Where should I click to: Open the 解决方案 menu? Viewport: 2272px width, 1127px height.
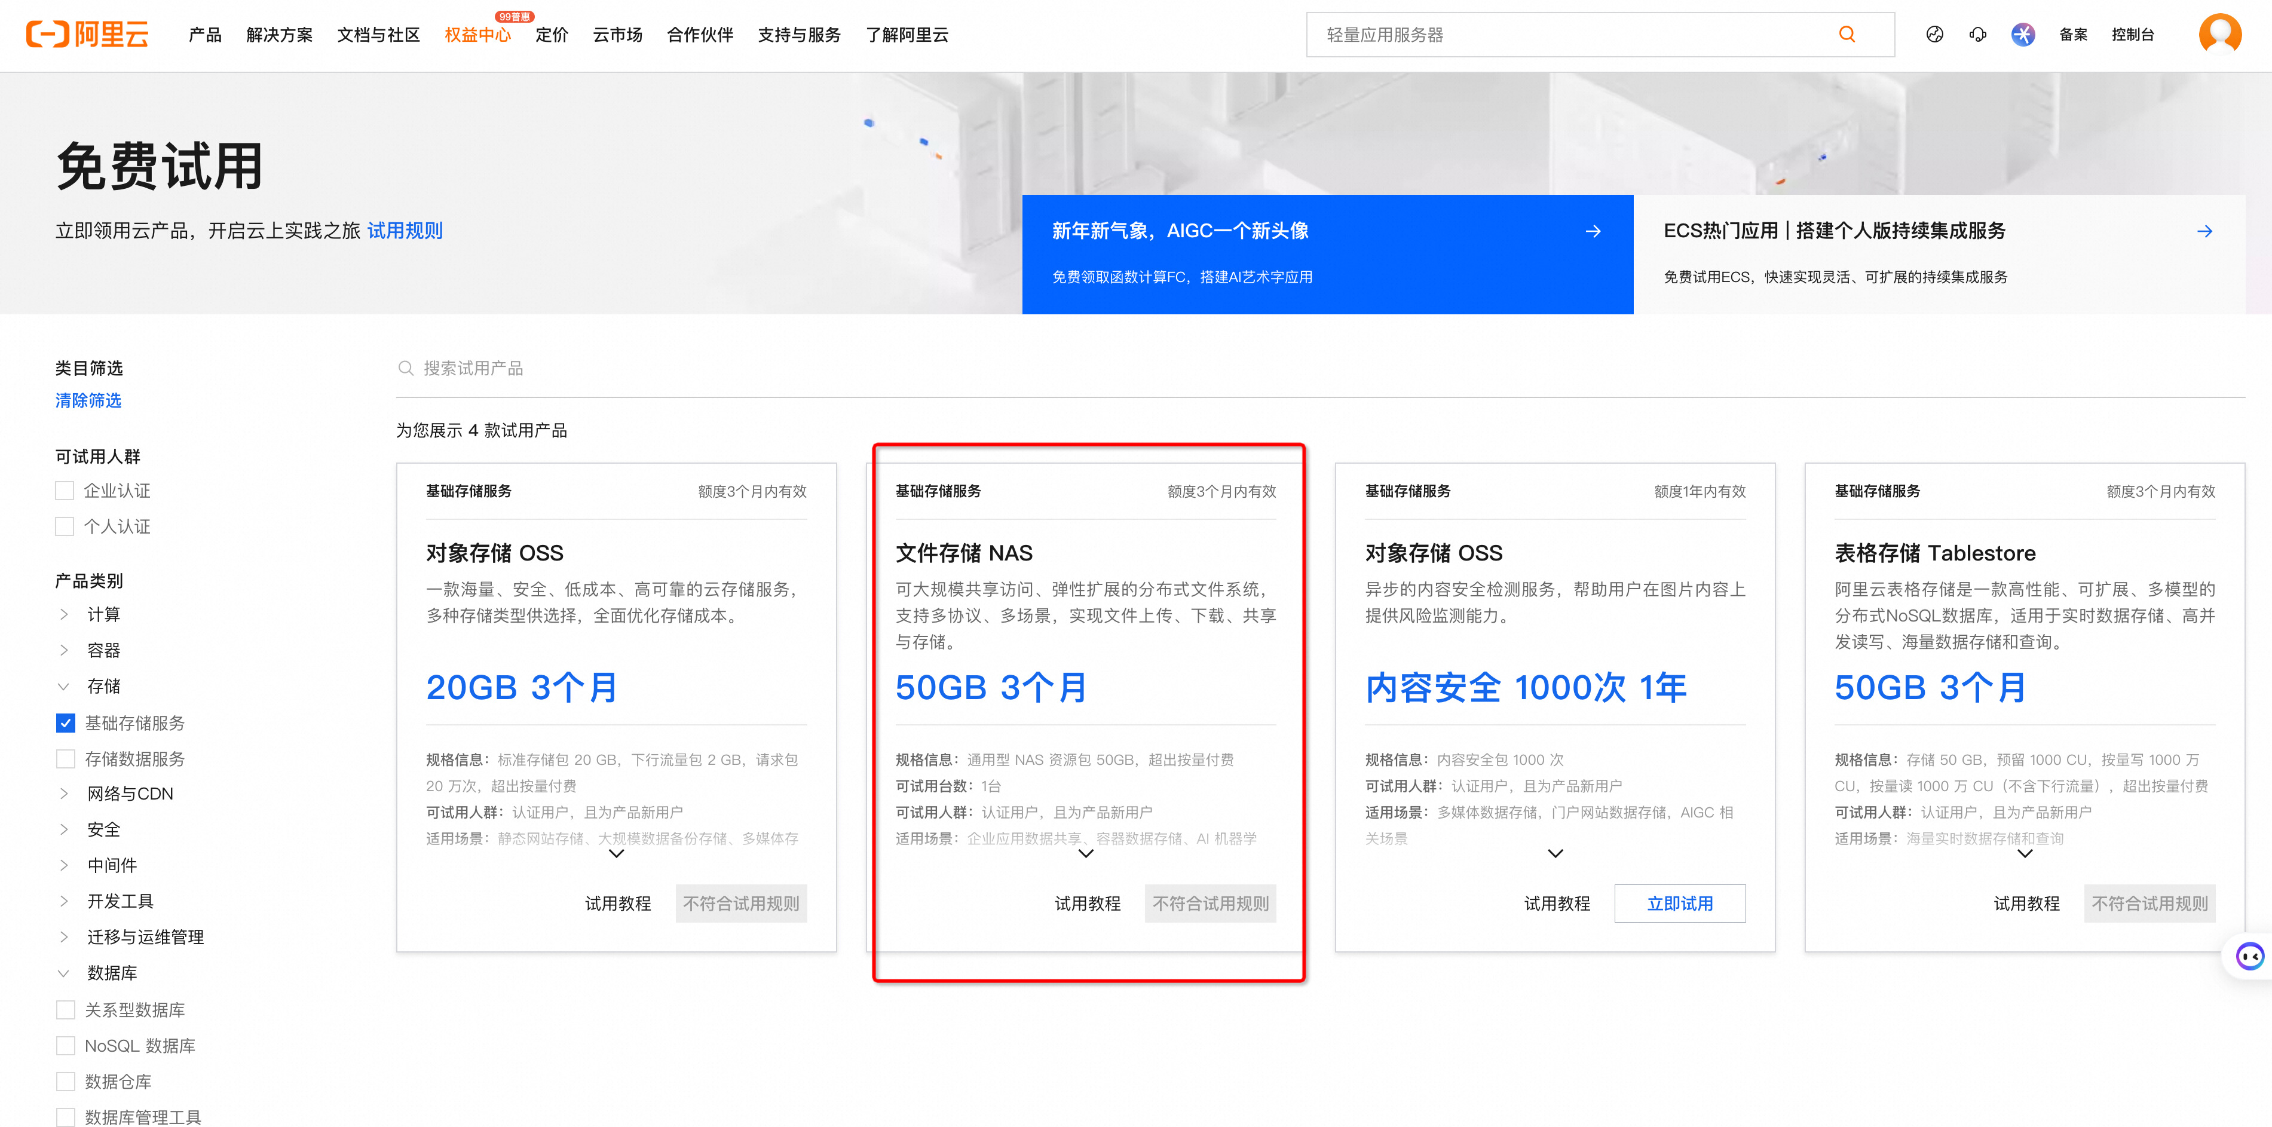[280, 35]
